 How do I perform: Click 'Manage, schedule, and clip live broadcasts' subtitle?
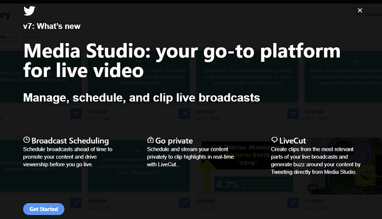pos(142,98)
